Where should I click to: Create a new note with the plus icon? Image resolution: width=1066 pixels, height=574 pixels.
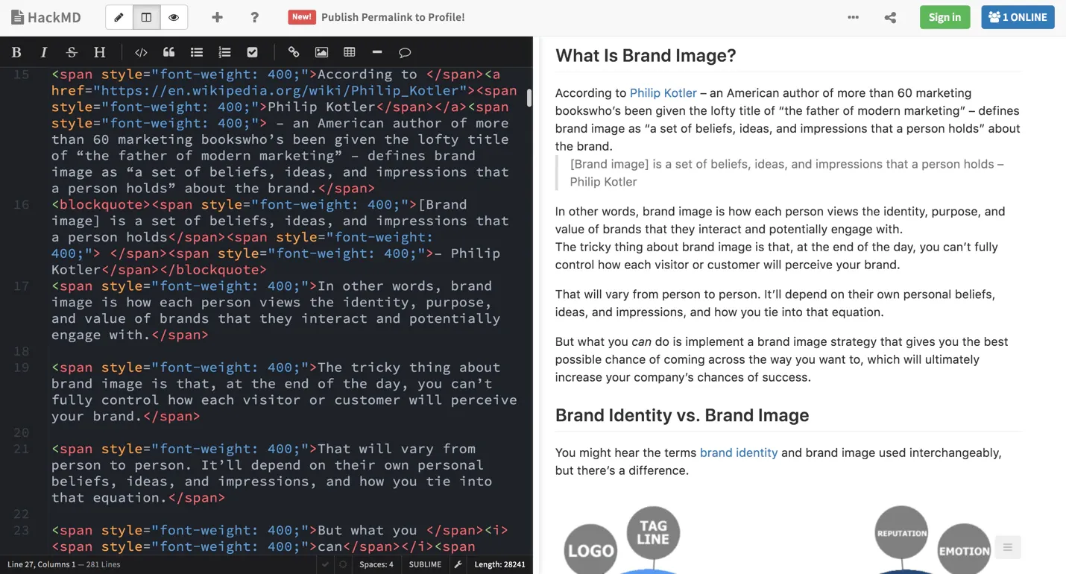(217, 17)
